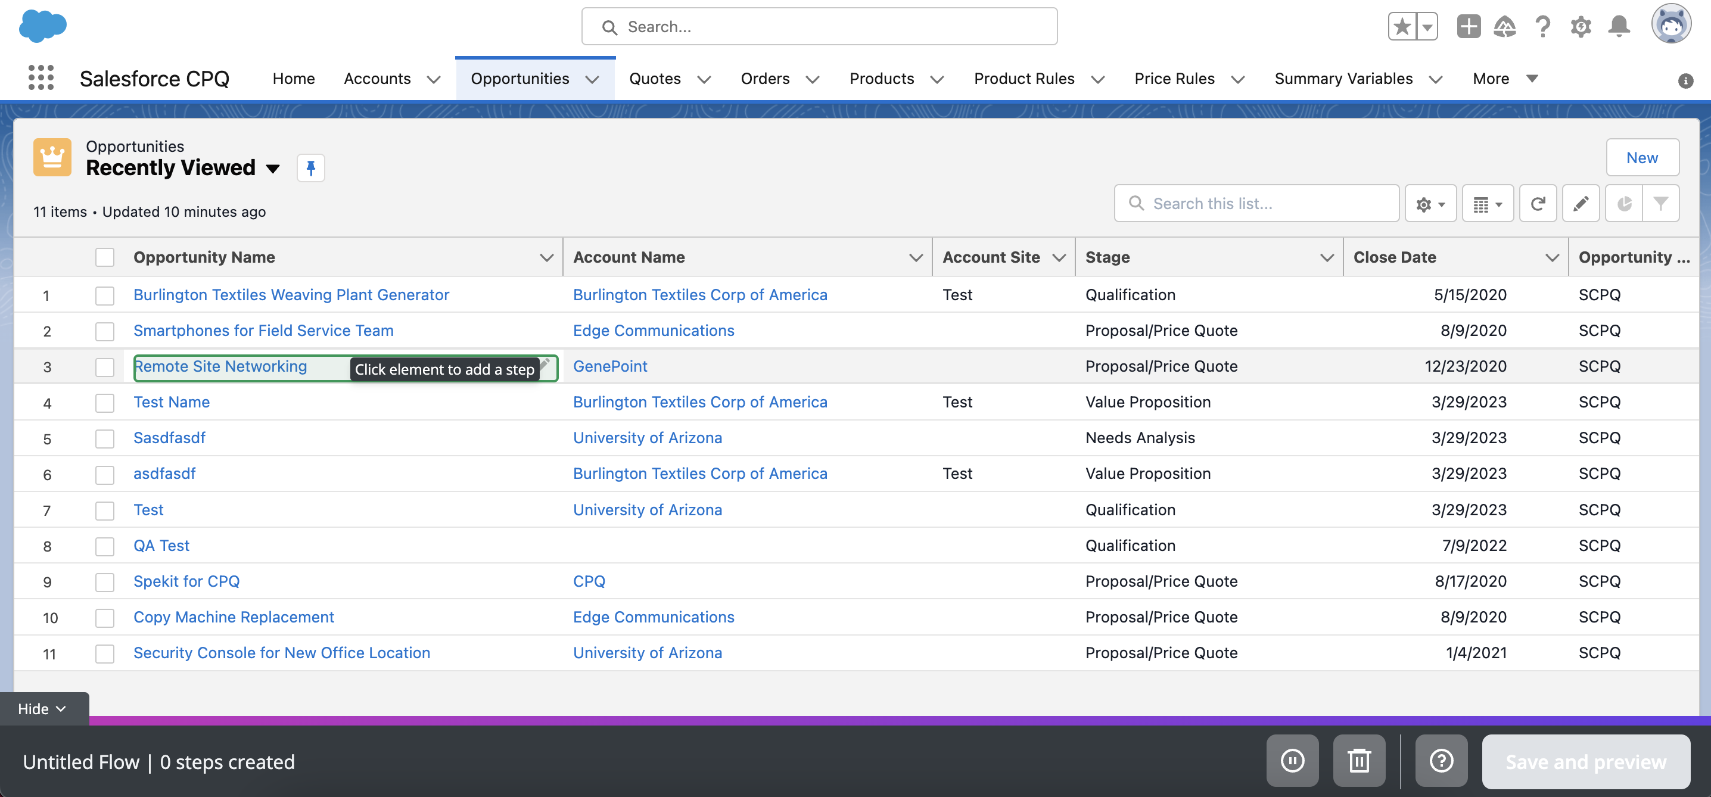The width and height of the screenshot is (1711, 797).
Task: Open Stage column menu chevron
Action: [x=1327, y=258]
